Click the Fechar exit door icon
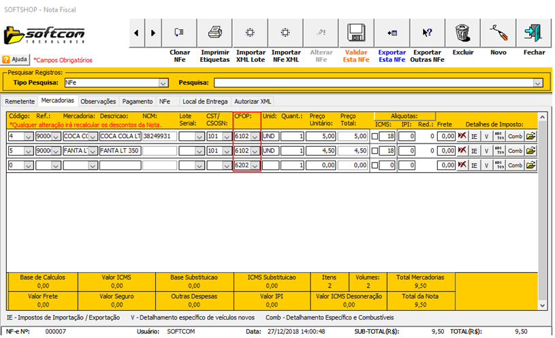Image resolution: width=555 pixels, height=338 pixels. click(x=534, y=32)
